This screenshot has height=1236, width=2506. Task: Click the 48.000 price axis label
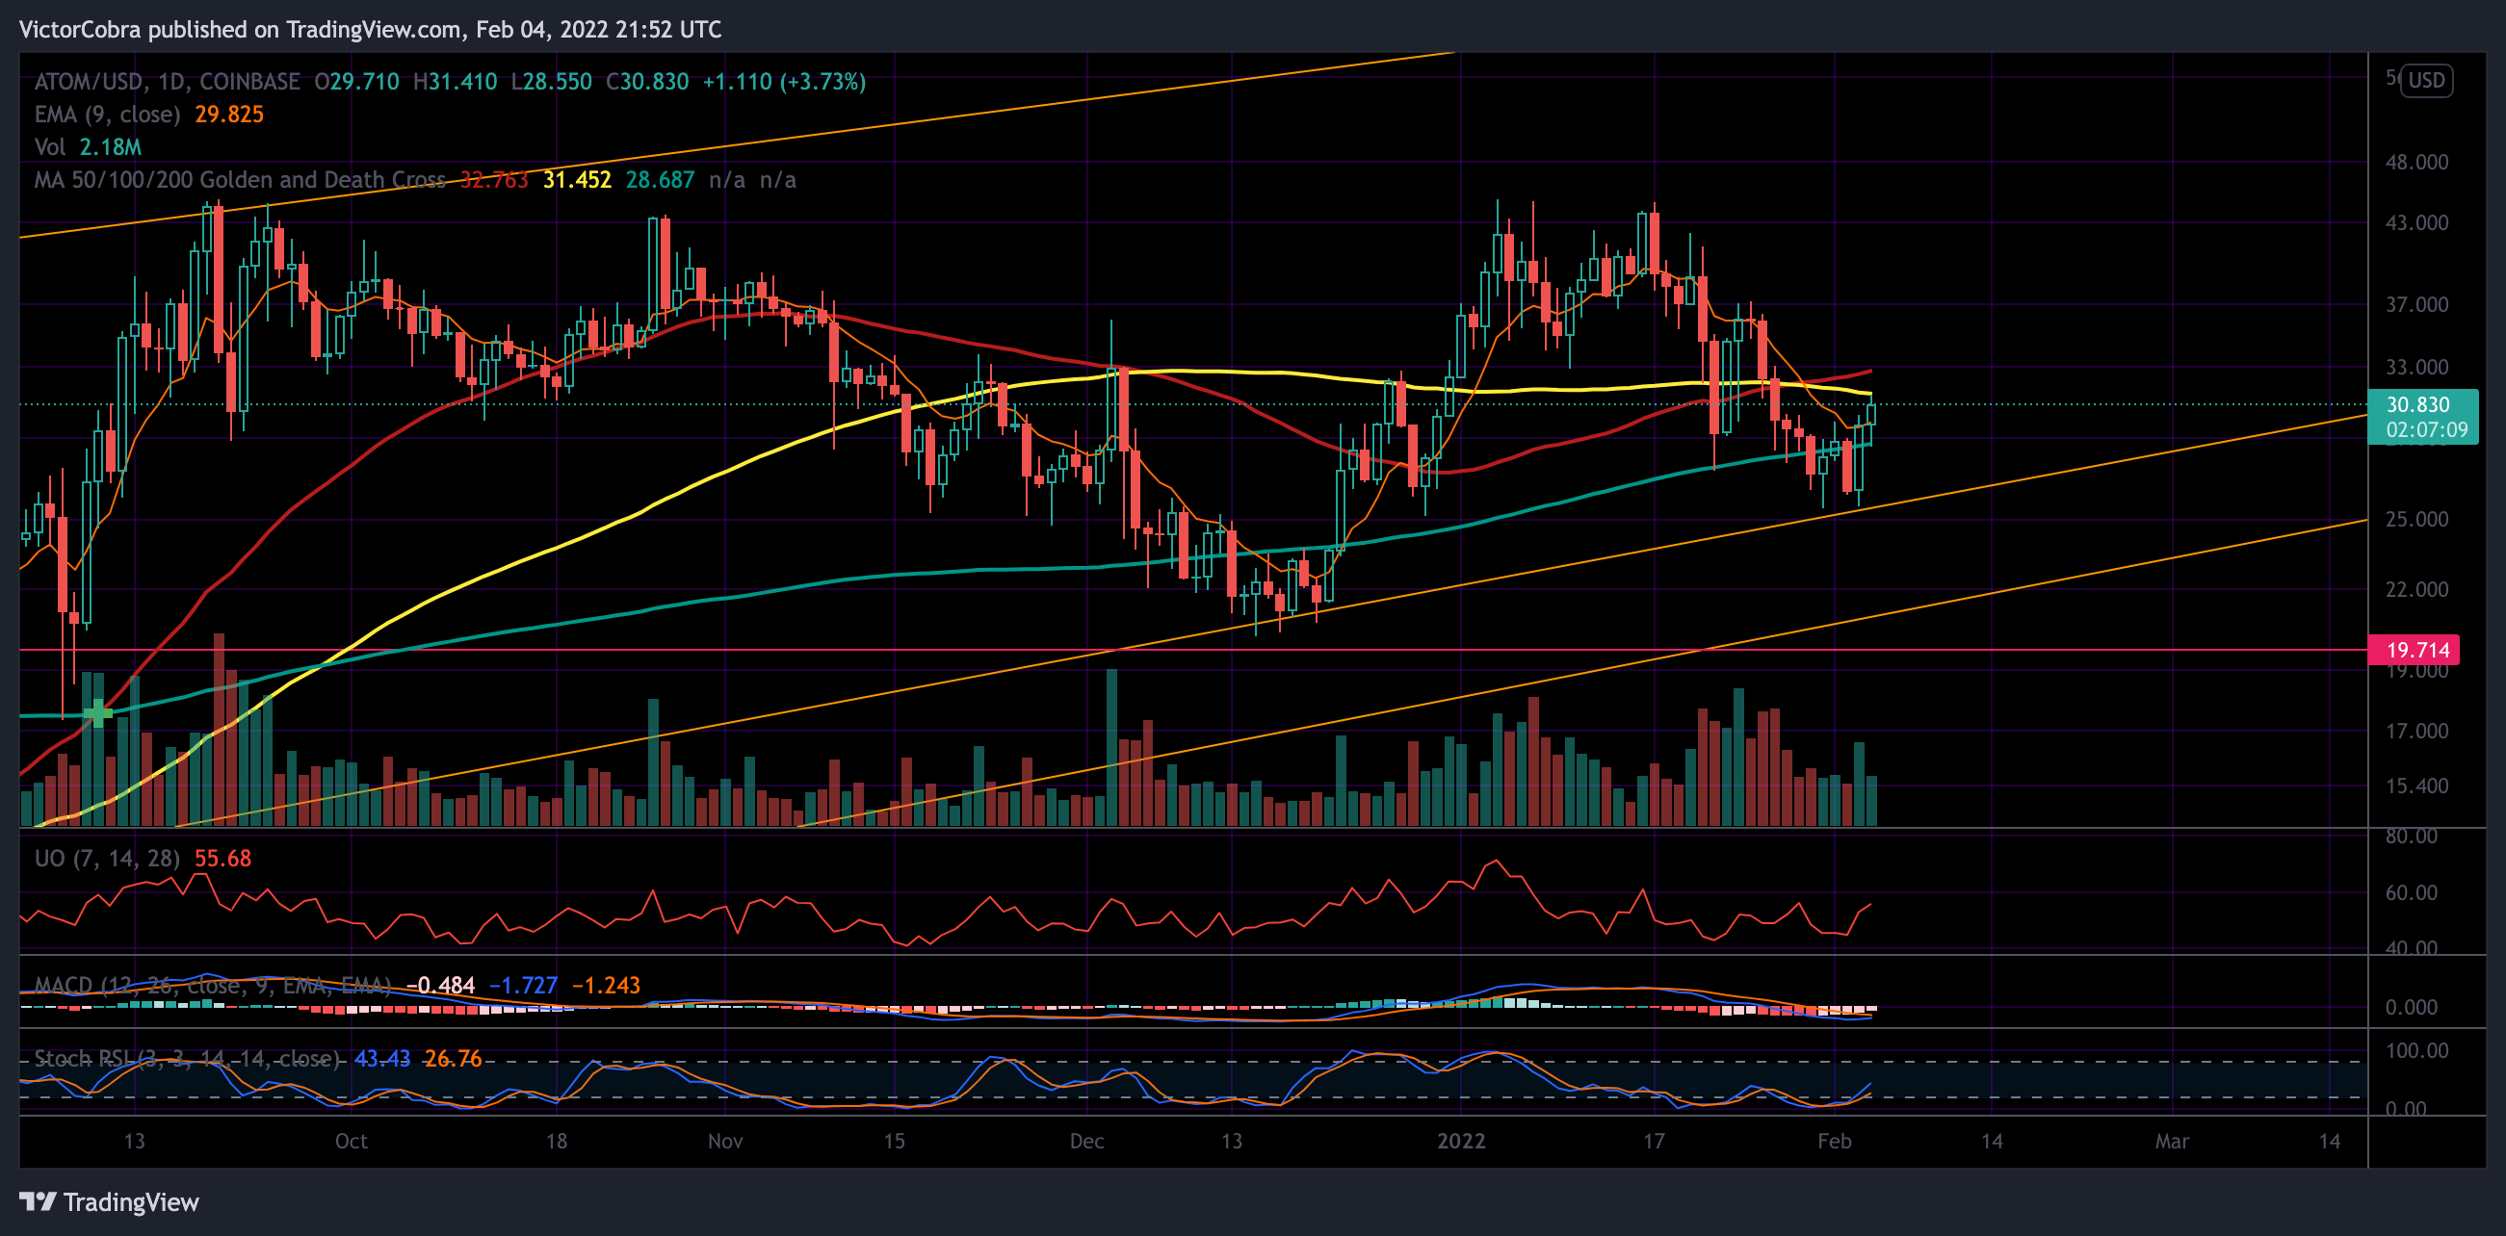(x=2416, y=163)
